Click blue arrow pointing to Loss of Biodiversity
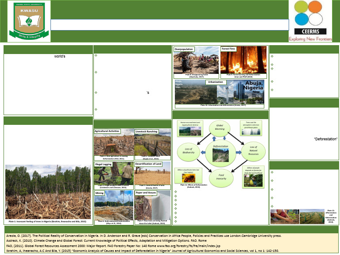The height and width of the screenshot is (255, 340). [203, 152]
